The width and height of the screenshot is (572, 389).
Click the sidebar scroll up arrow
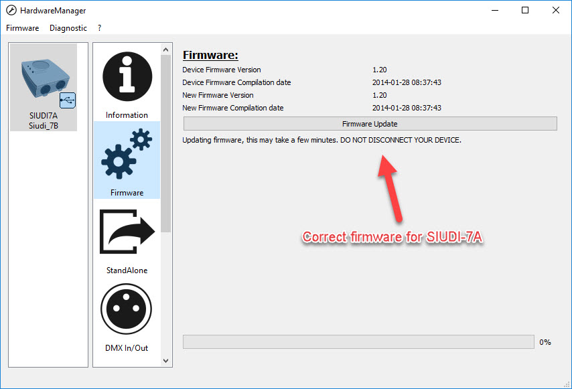tap(165, 50)
